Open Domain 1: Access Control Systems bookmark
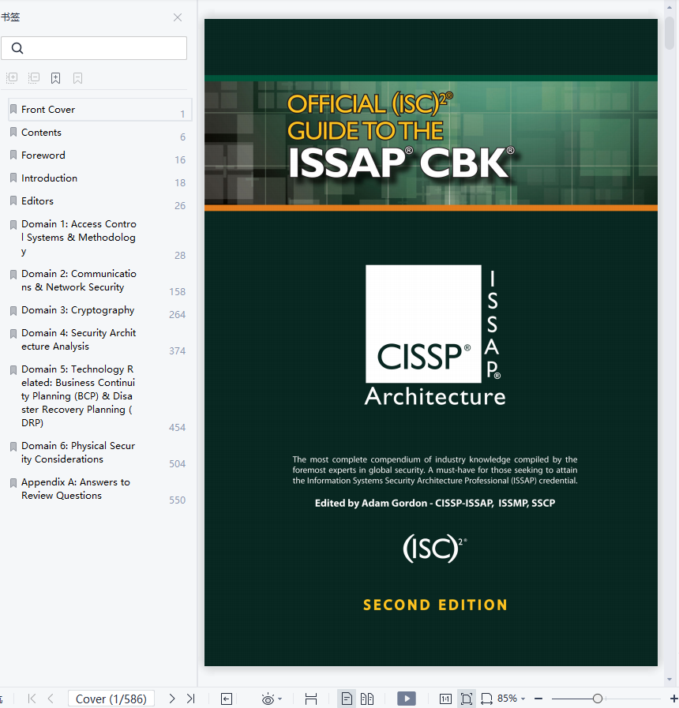The width and height of the screenshot is (679, 708). [x=99, y=238]
